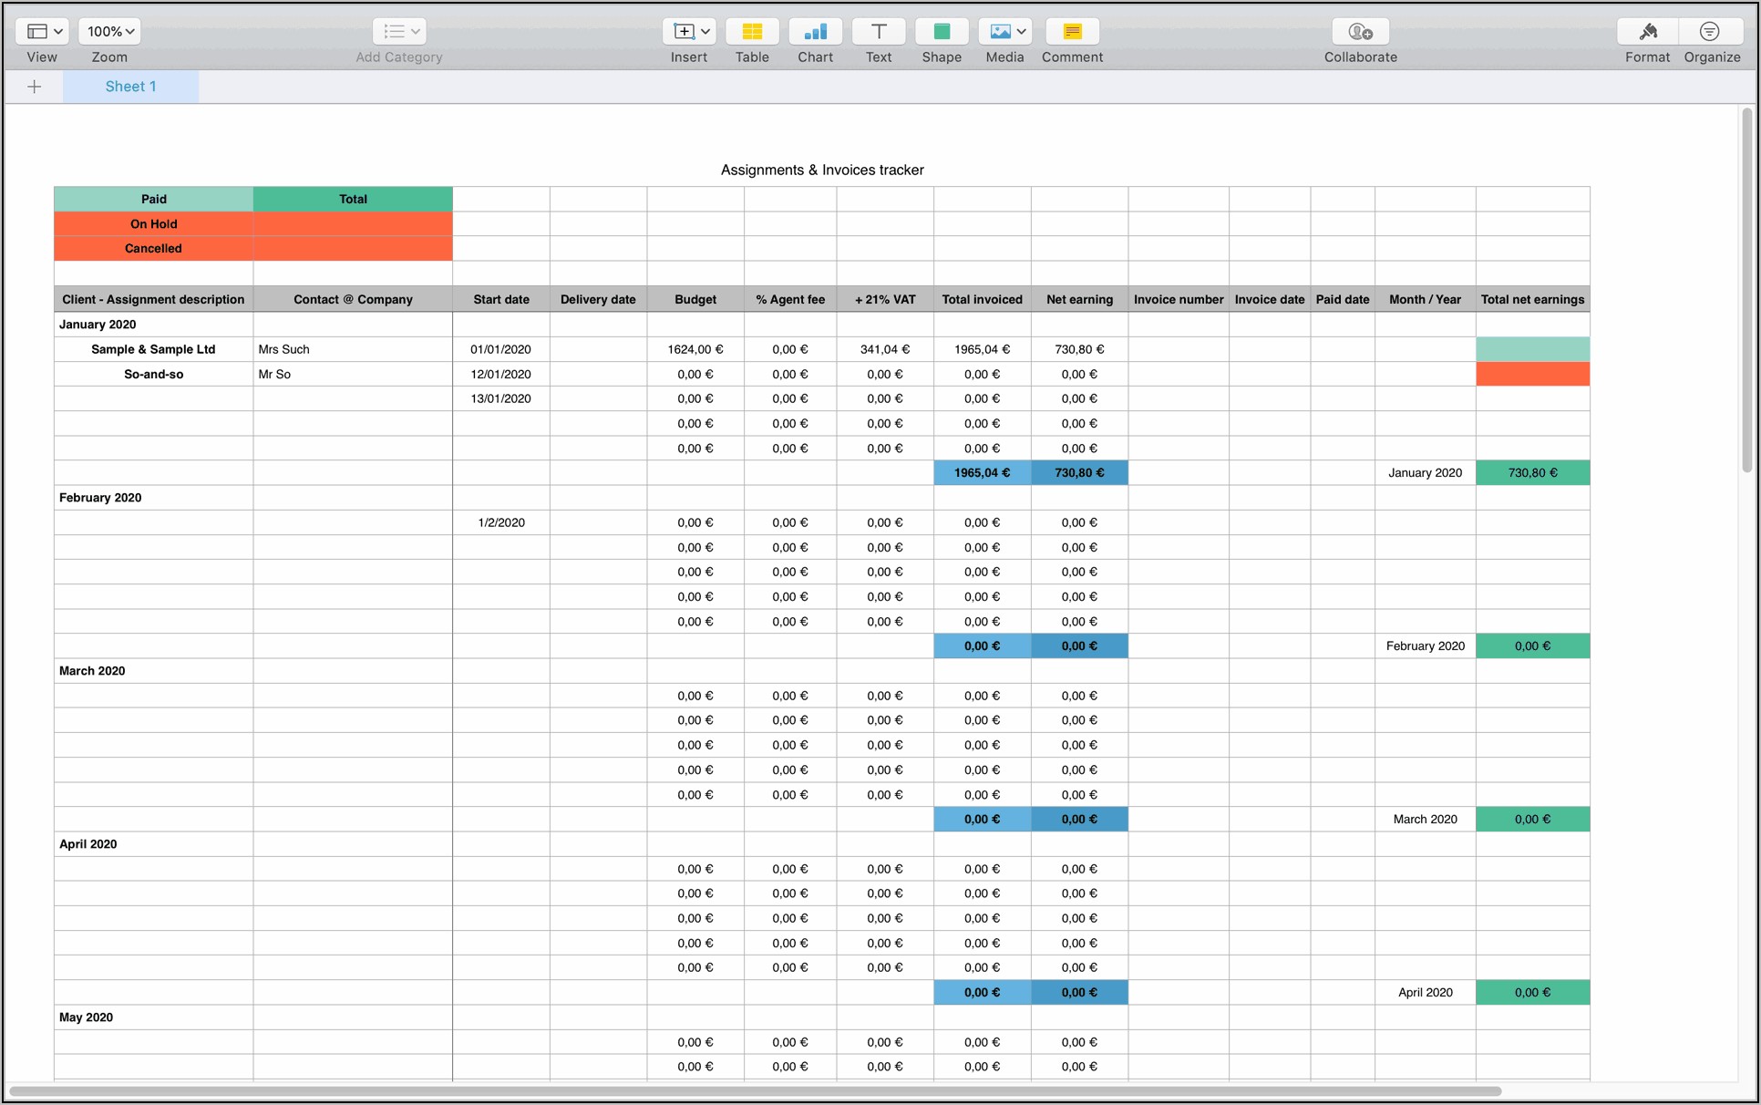Add a Text box
Screen dimensions: 1761x1105
coord(878,32)
